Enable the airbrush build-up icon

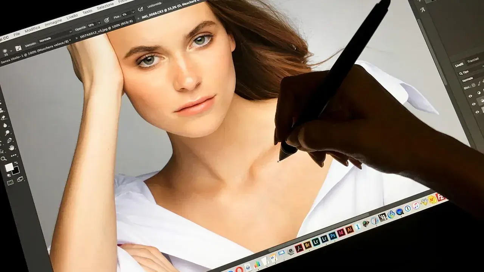[x=140, y=9]
